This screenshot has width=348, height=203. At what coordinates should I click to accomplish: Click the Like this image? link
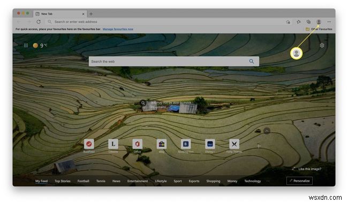(310, 169)
